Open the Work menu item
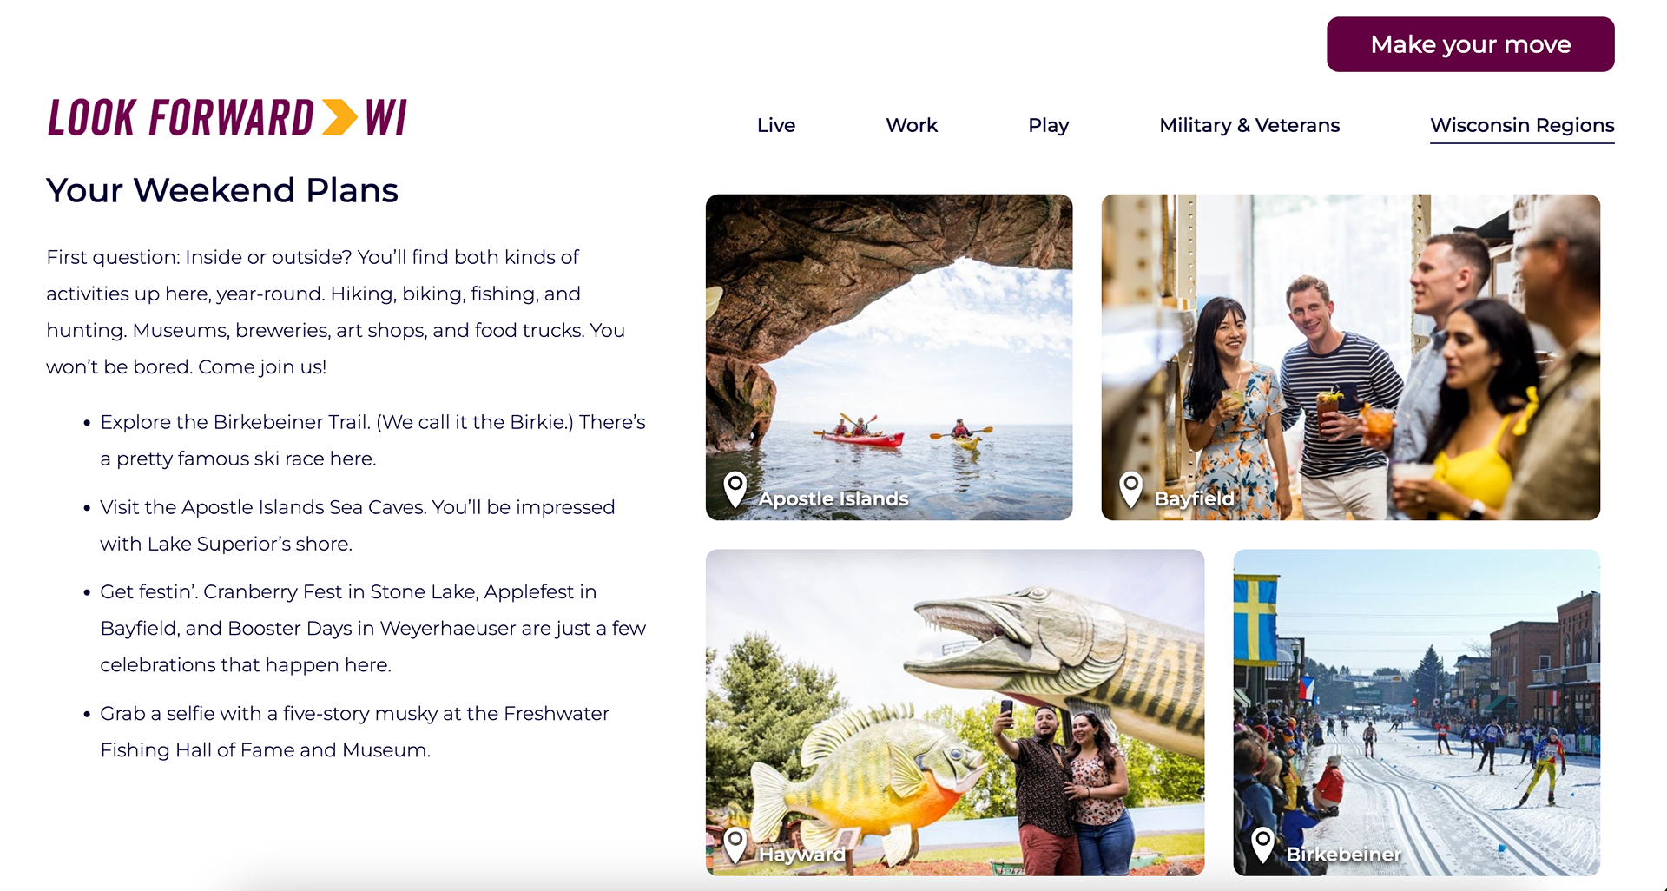1667x891 pixels. pos(912,125)
